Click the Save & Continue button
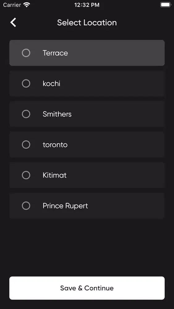Image resolution: width=174 pixels, height=309 pixels. point(87,288)
